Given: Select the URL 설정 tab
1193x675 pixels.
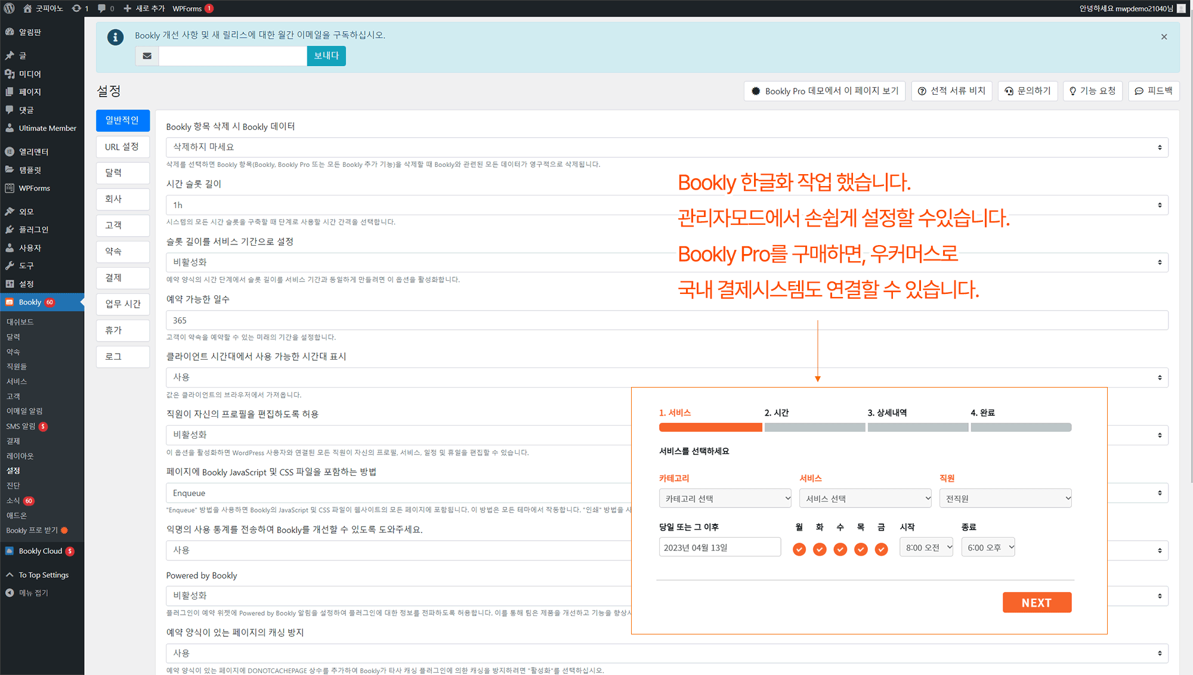Looking at the screenshot, I should 123,147.
